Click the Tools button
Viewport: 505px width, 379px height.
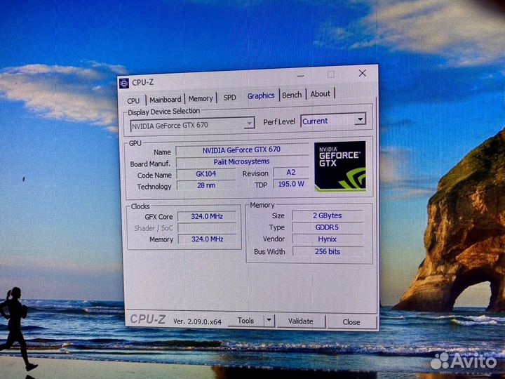[x=245, y=321]
